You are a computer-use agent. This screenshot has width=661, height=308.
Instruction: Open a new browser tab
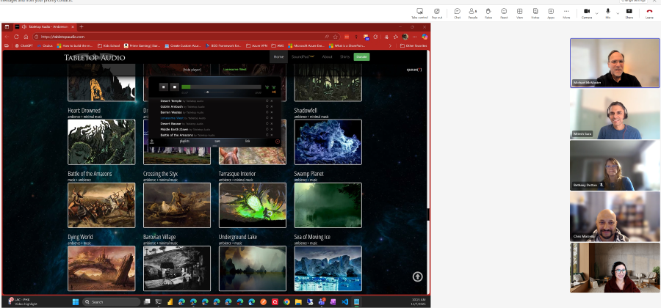tap(82, 26)
